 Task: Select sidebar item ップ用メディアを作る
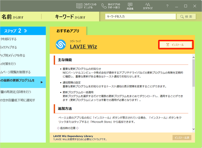click(13, 55)
